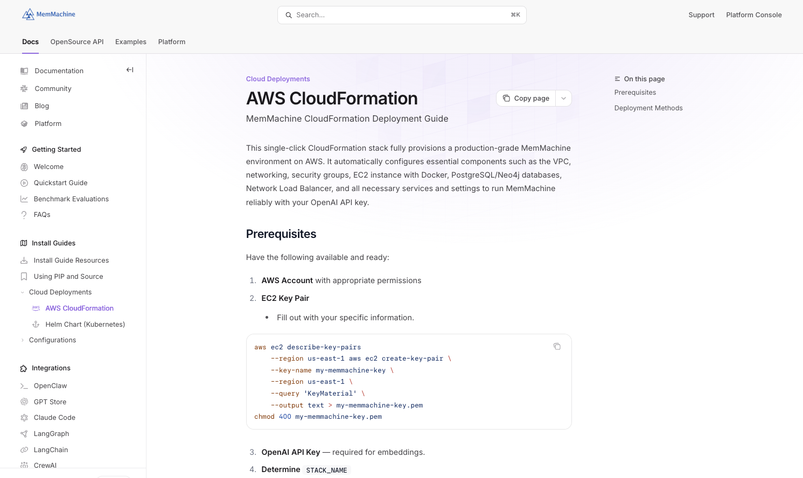Viewport: 803px width, 478px height.
Task: Click the Install Guide Resources download icon
Action: [24, 261]
